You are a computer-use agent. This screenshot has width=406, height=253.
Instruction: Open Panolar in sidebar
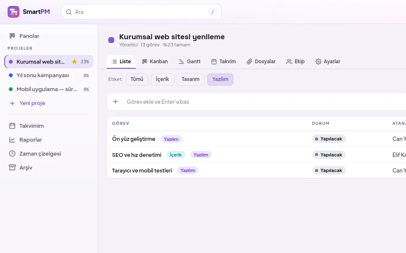pyautogui.click(x=49, y=36)
